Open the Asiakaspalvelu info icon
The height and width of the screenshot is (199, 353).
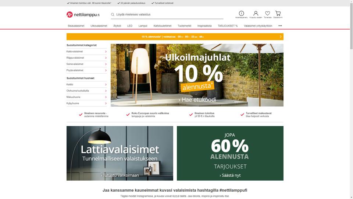[x=241, y=13]
